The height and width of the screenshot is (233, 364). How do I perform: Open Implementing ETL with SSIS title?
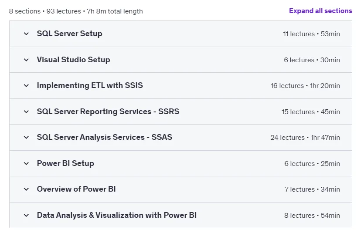tap(90, 85)
